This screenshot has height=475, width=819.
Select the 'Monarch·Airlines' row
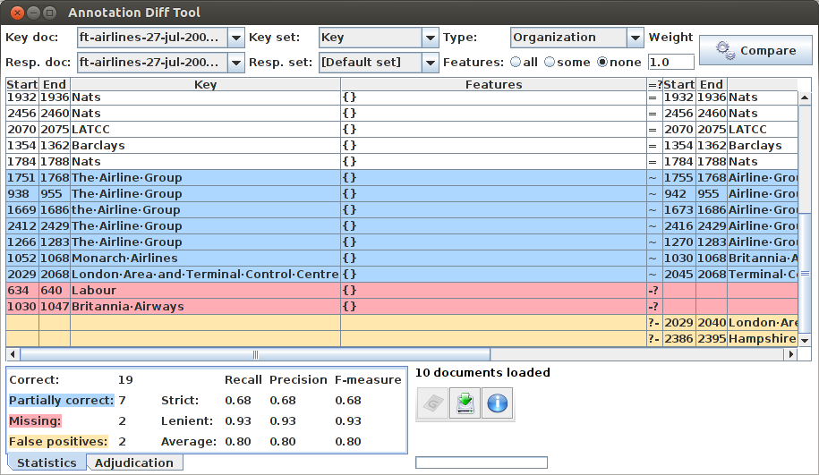pyautogui.click(x=402, y=259)
